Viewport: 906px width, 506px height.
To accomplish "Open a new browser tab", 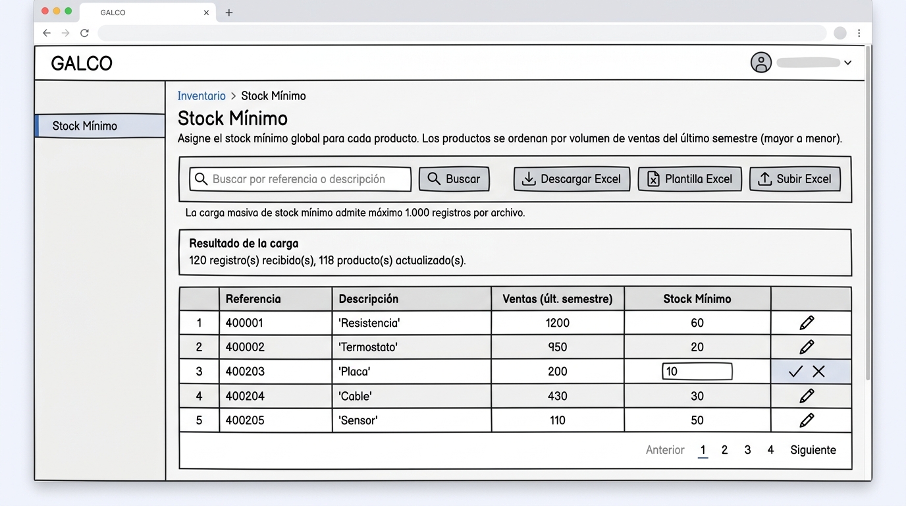I will [229, 13].
